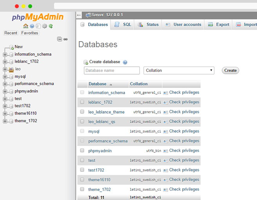Open the phpMyAdmin home icon
This screenshot has width=257, height=200.
(x=26, y=26)
